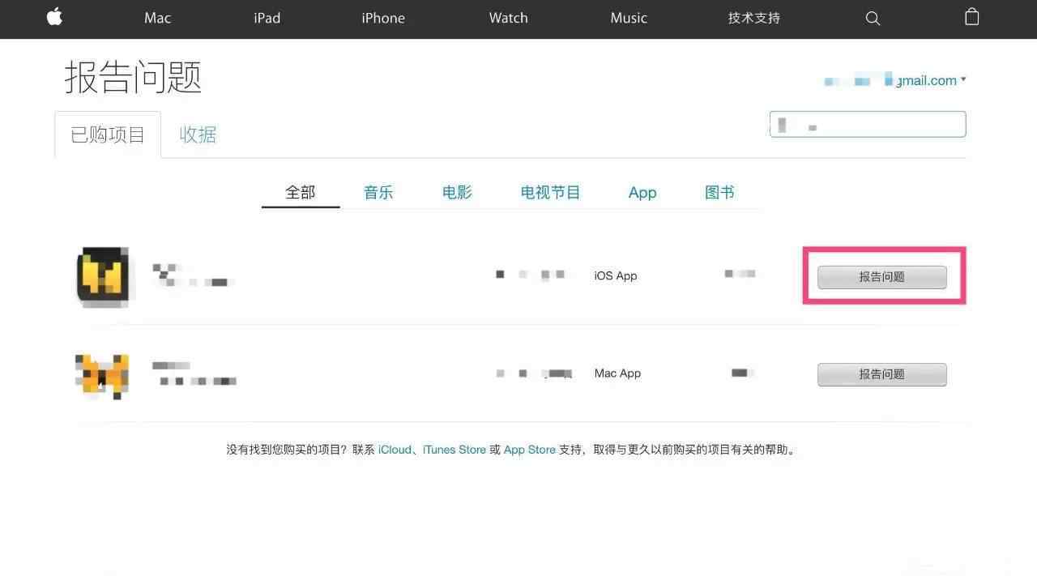Open the shopping bag icon

coord(972,17)
